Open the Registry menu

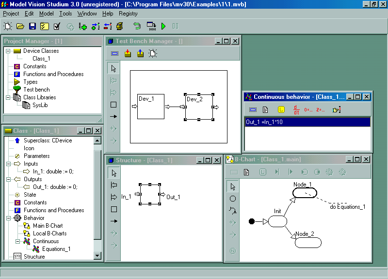128,14
